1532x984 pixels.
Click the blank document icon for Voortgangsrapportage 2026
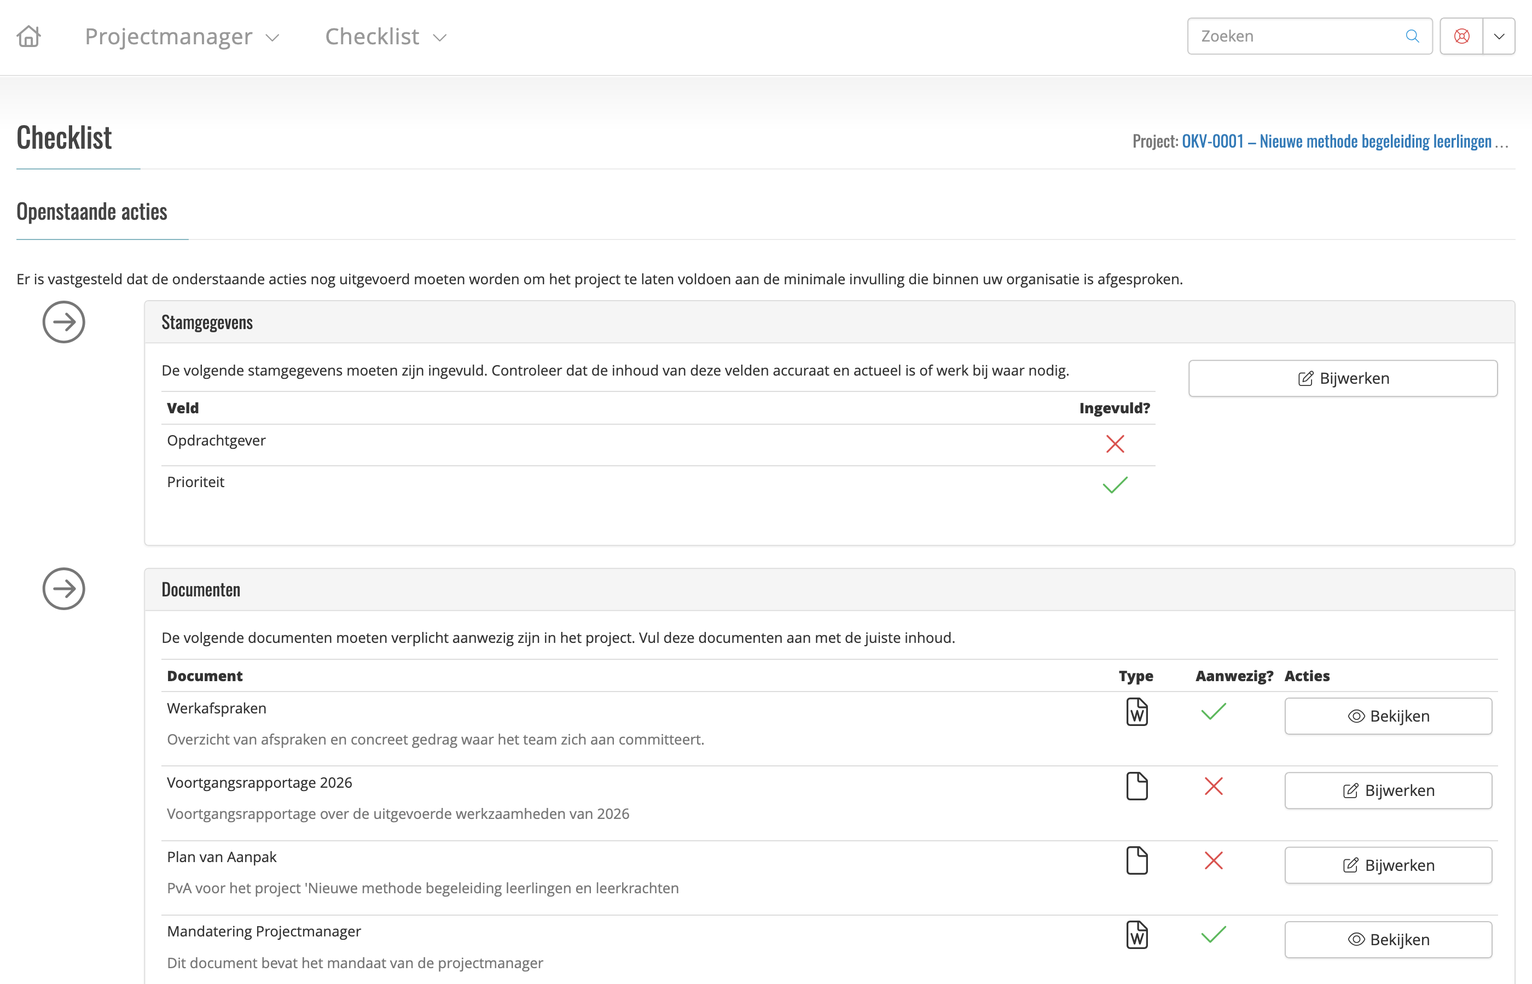point(1137,786)
